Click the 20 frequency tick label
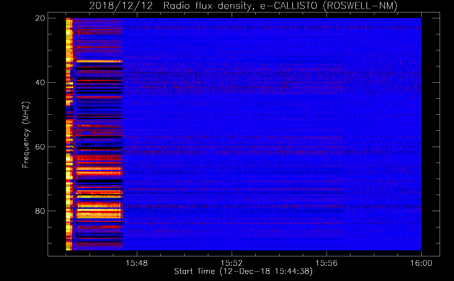The height and width of the screenshot is (281, 454). [40, 18]
